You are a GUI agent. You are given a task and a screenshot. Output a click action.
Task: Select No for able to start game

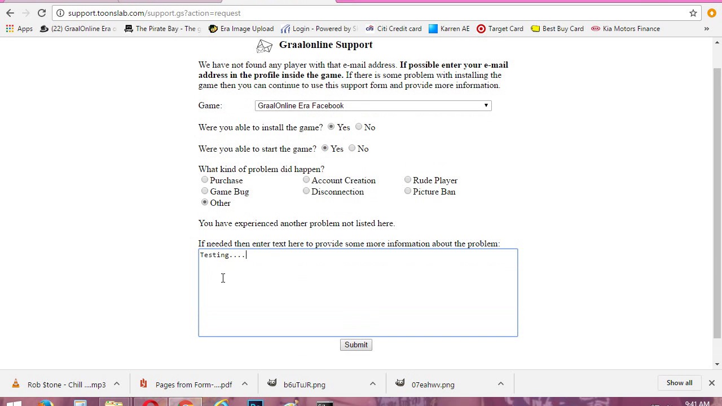(x=352, y=148)
